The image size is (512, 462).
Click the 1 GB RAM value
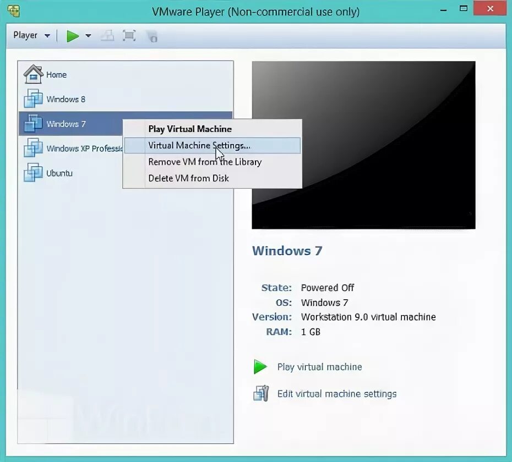tap(311, 332)
